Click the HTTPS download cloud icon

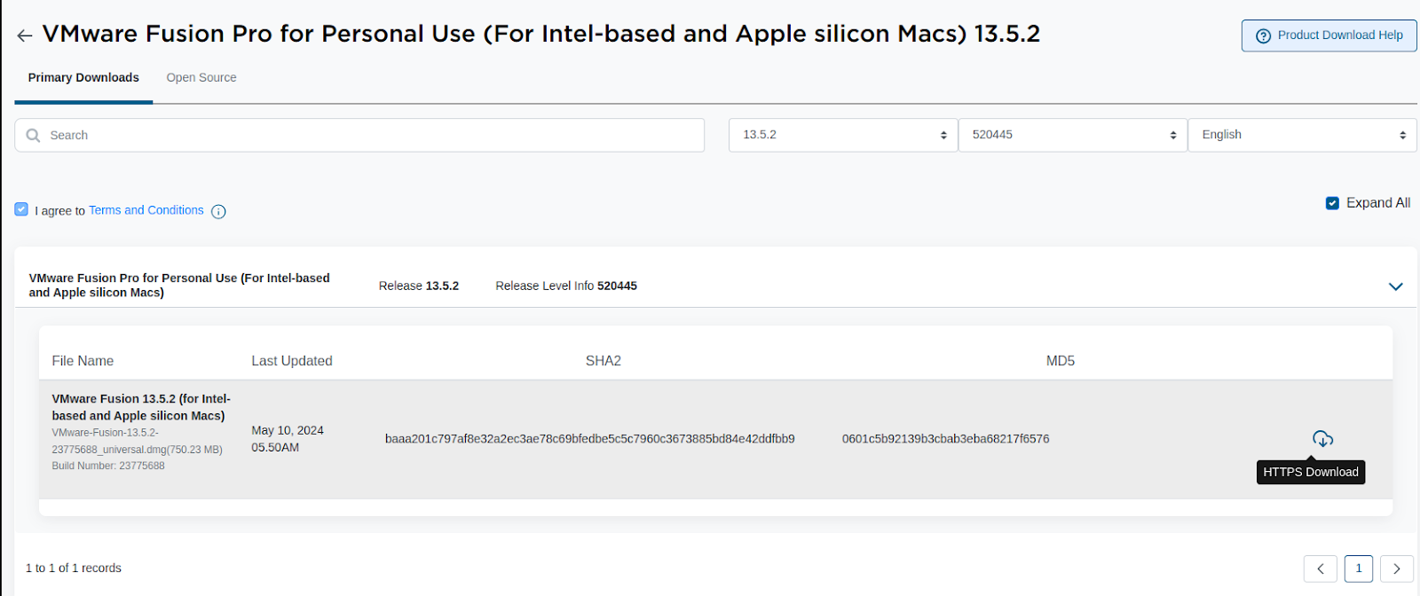(1322, 439)
